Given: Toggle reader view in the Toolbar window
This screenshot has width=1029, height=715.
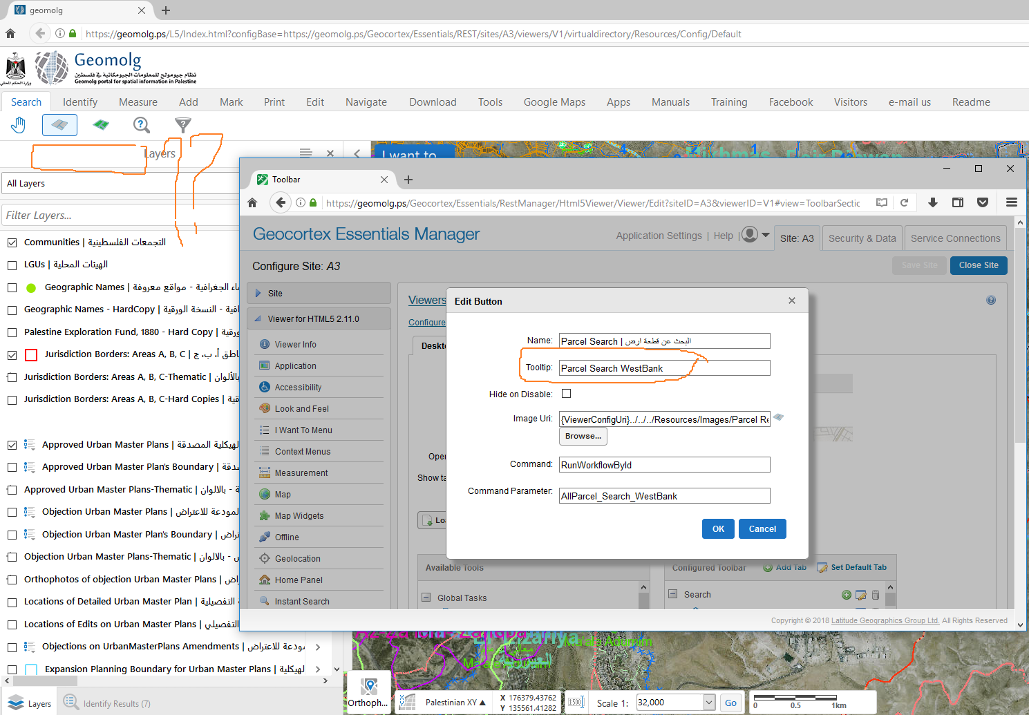Looking at the screenshot, I should coord(882,202).
